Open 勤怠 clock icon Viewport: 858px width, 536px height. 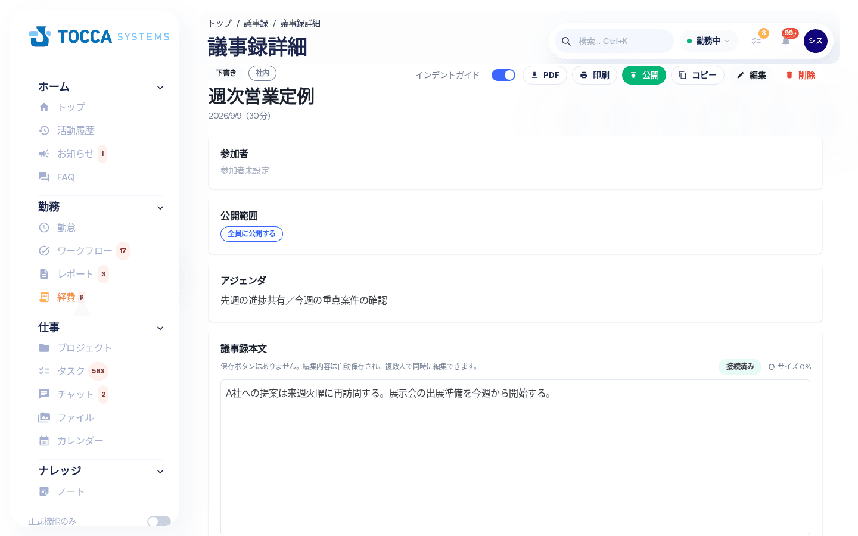pos(44,228)
